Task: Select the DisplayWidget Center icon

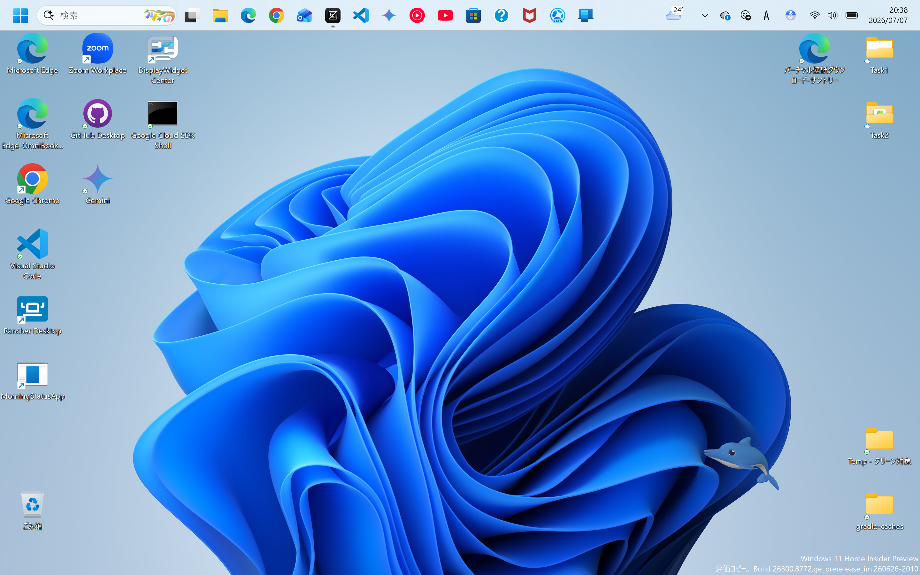Action: 163,59
